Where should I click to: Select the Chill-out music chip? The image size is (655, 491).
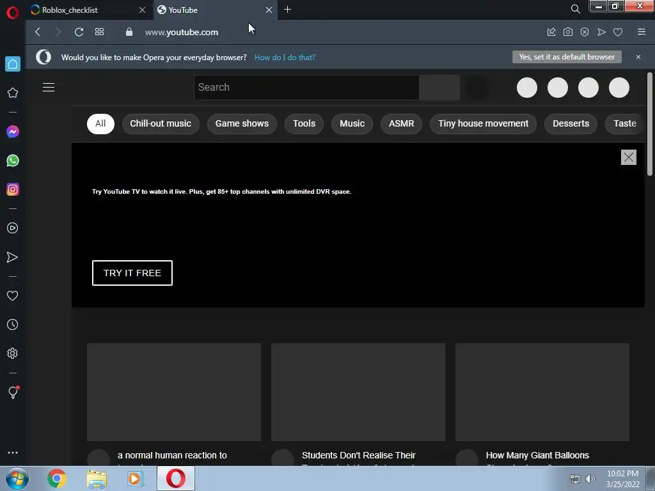[x=161, y=123]
